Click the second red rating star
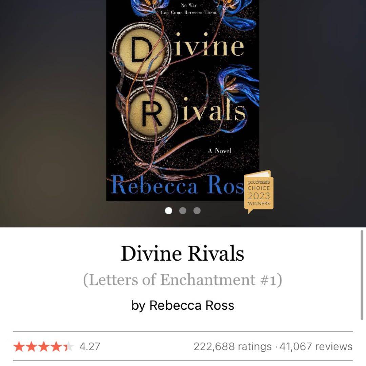The image size is (366, 366). 31,346
